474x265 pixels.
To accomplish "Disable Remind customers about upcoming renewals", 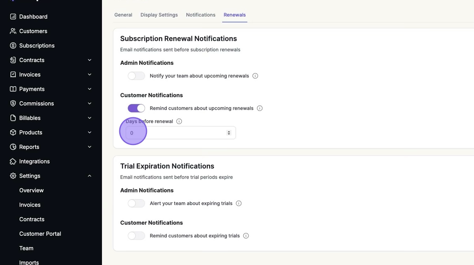I will coord(136,108).
